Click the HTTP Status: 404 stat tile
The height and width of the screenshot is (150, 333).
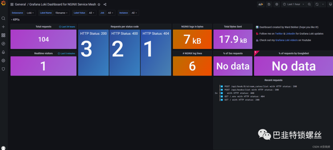click(156, 53)
